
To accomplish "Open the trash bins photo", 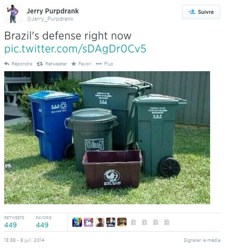I will click(107, 138).
